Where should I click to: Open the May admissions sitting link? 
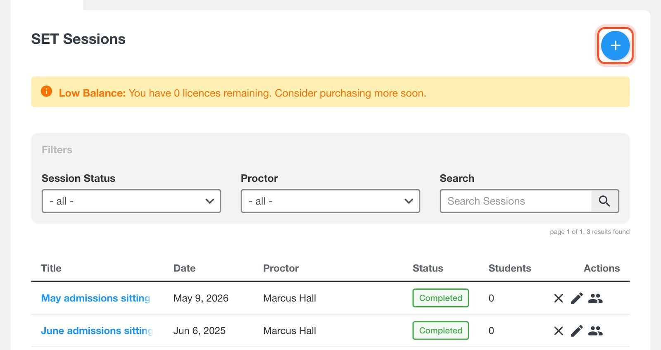96,298
